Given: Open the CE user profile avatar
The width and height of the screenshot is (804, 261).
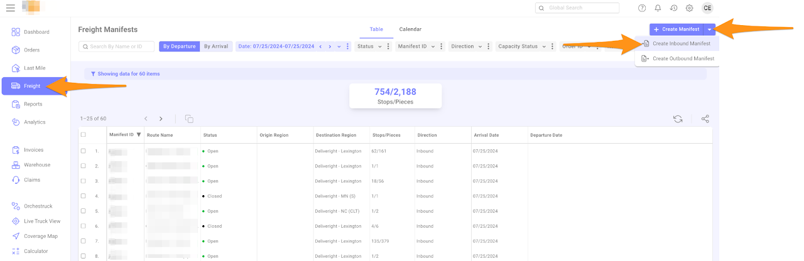Looking at the screenshot, I should coord(707,8).
